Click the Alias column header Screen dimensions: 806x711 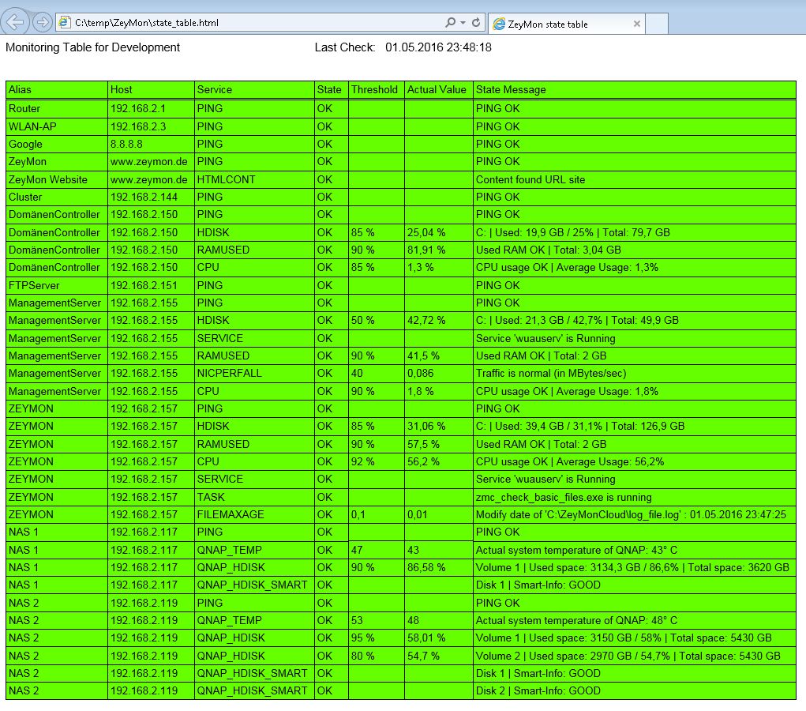(21, 90)
